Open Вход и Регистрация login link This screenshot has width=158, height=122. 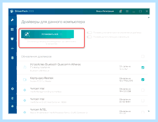[x=105, y=11]
